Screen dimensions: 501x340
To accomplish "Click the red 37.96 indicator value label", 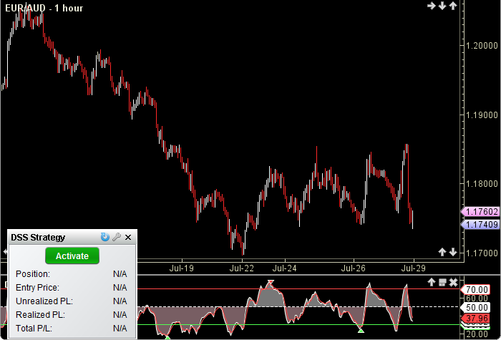I will [475, 319].
